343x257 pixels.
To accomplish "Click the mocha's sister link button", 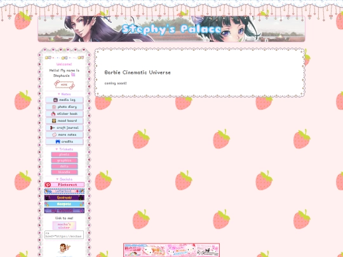I will tap(64, 225).
